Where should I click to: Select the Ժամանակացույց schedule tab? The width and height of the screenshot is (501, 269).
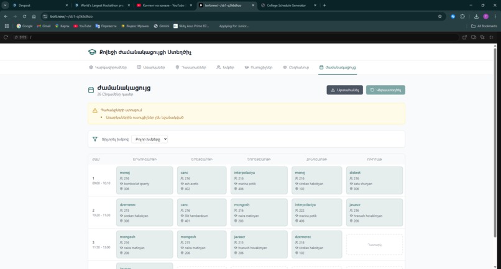click(338, 68)
